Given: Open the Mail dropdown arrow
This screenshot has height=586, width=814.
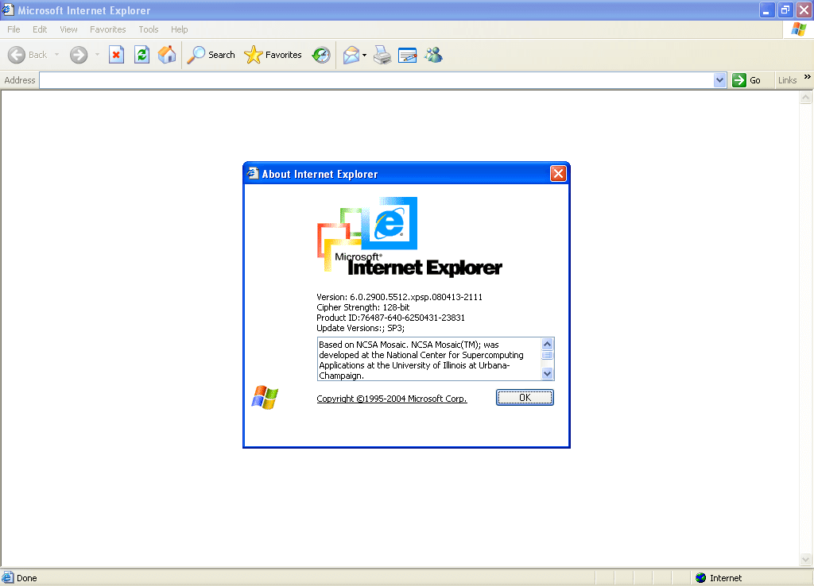Looking at the screenshot, I should (362, 54).
